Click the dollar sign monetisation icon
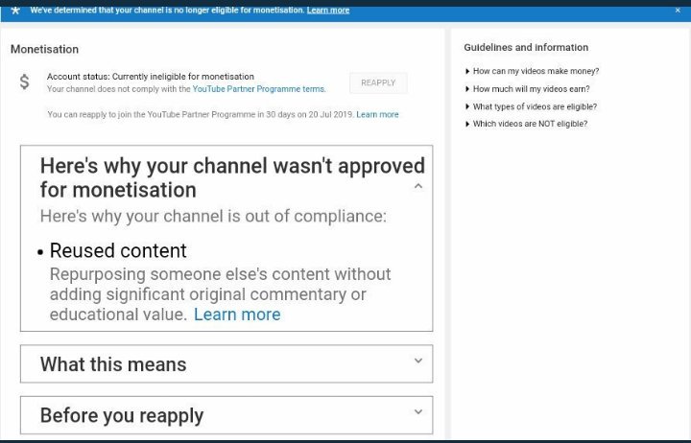 coord(25,82)
